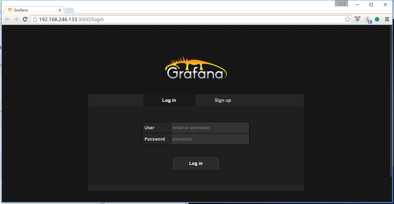Reload the Grafana login page
The height and width of the screenshot is (204, 394).
[25, 19]
